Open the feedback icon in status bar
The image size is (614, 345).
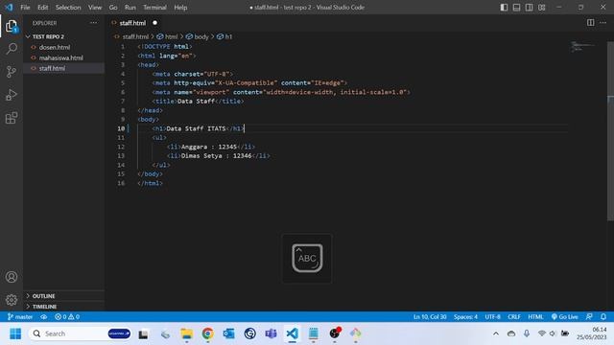point(589,317)
